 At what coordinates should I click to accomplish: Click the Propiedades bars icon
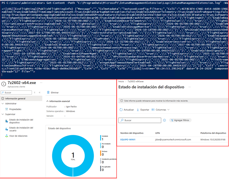pyautogui.click(x=7, y=109)
